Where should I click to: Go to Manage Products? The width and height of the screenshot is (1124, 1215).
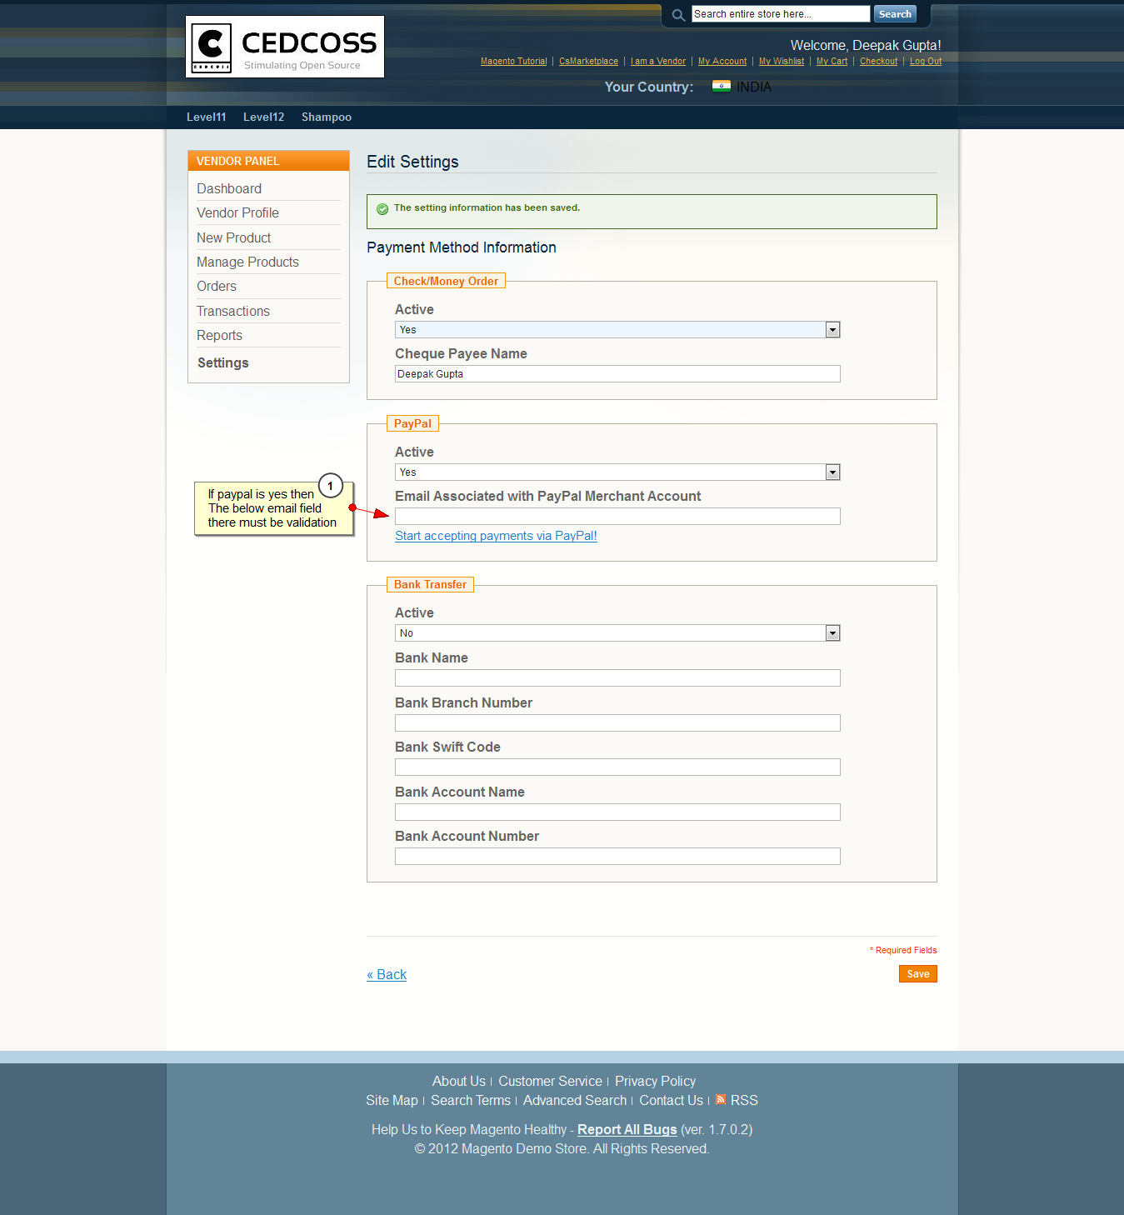click(x=247, y=262)
